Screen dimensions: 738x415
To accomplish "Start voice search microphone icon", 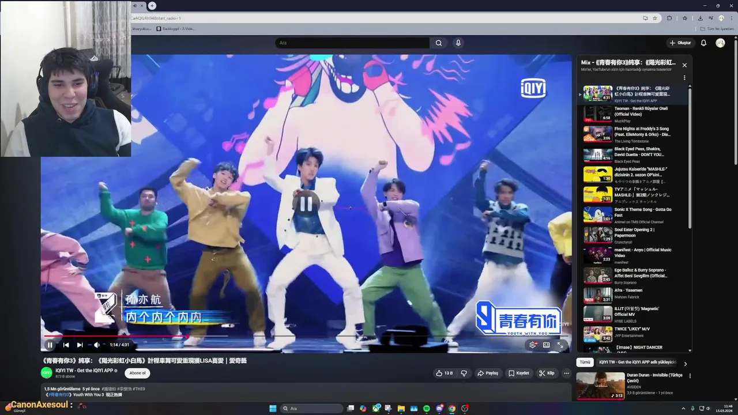I will pyautogui.click(x=458, y=43).
